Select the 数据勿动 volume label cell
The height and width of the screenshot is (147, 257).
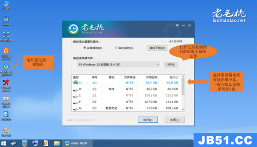[x=111, y=108]
